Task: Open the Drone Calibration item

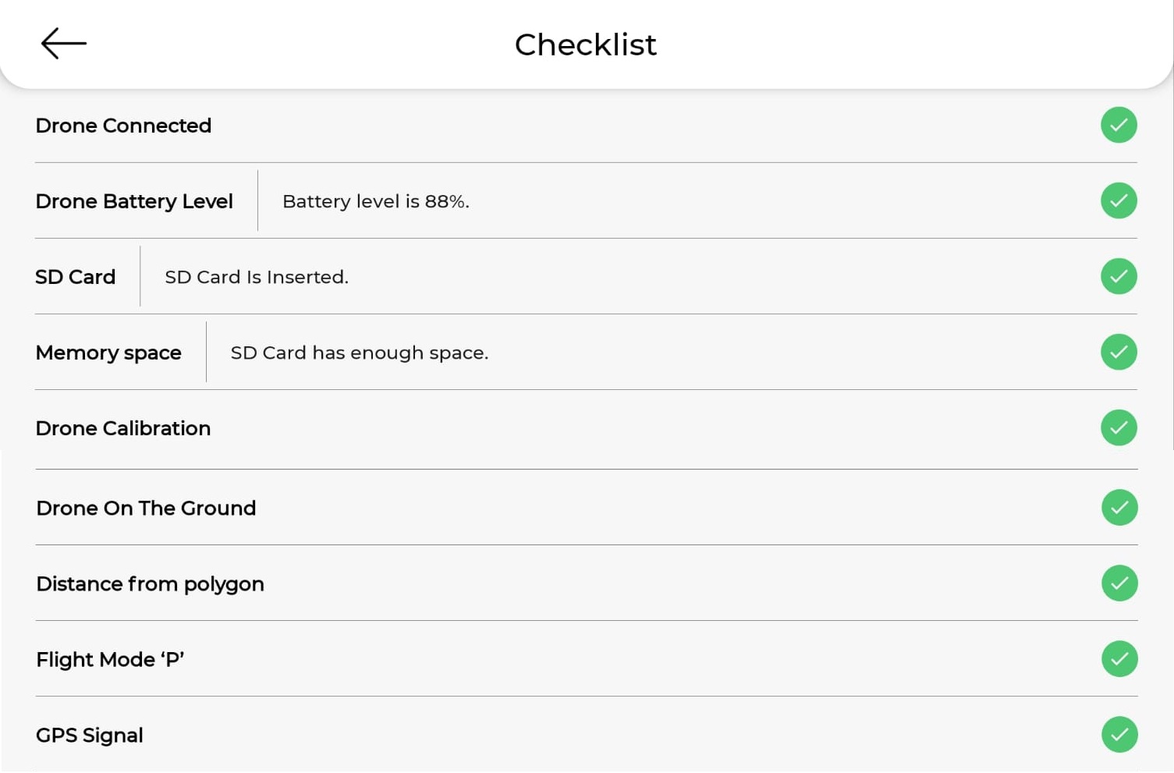Action: coord(586,428)
